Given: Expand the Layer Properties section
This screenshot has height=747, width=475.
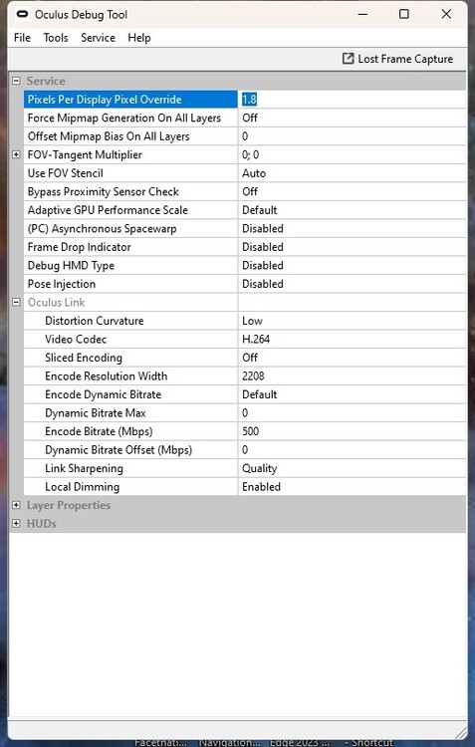Looking at the screenshot, I should [x=16, y=505].
